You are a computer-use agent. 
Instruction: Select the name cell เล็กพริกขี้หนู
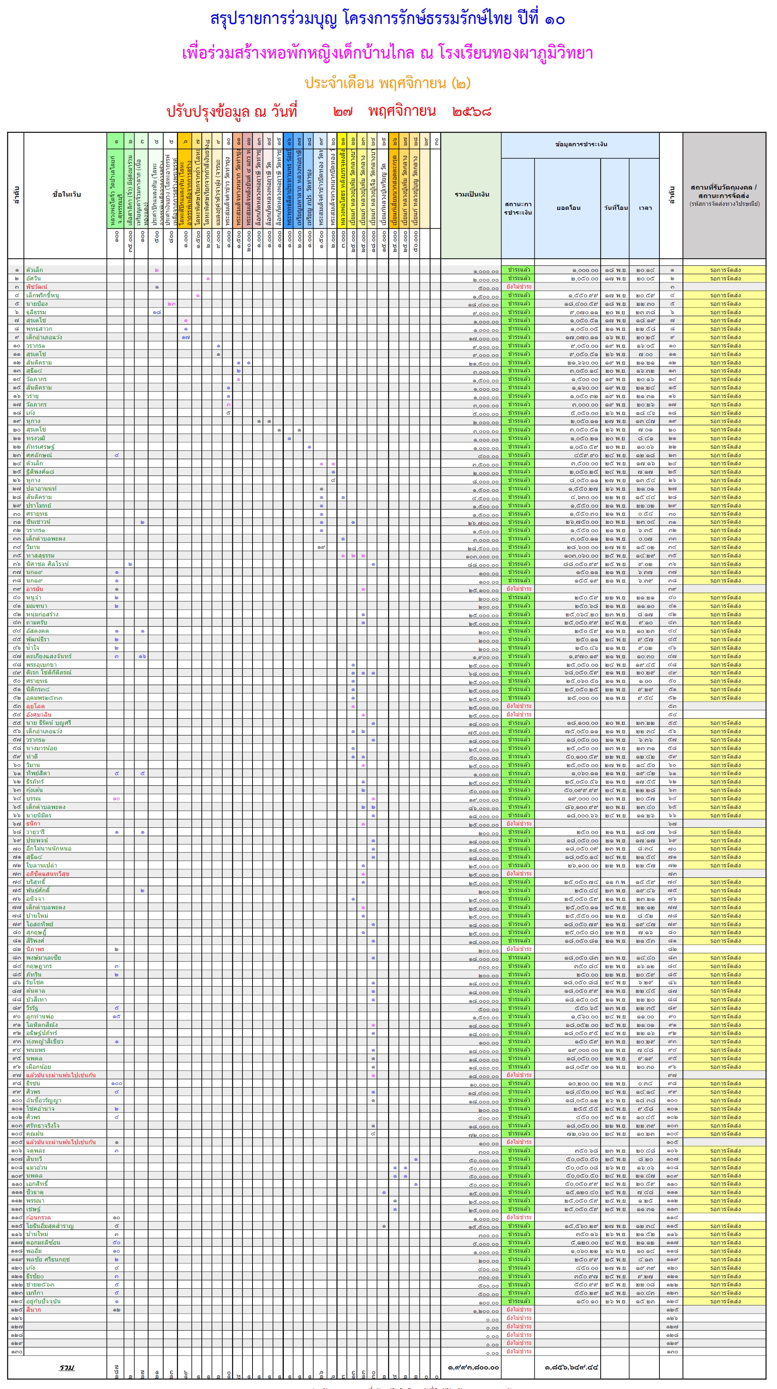(43, 296)
